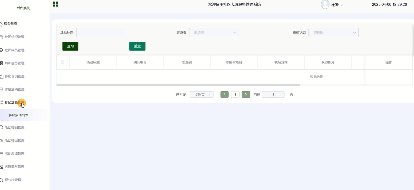Screen dimensions: 414x190
Task: Open the 志愿者 dropdown filter
Action: coord(214,32)
